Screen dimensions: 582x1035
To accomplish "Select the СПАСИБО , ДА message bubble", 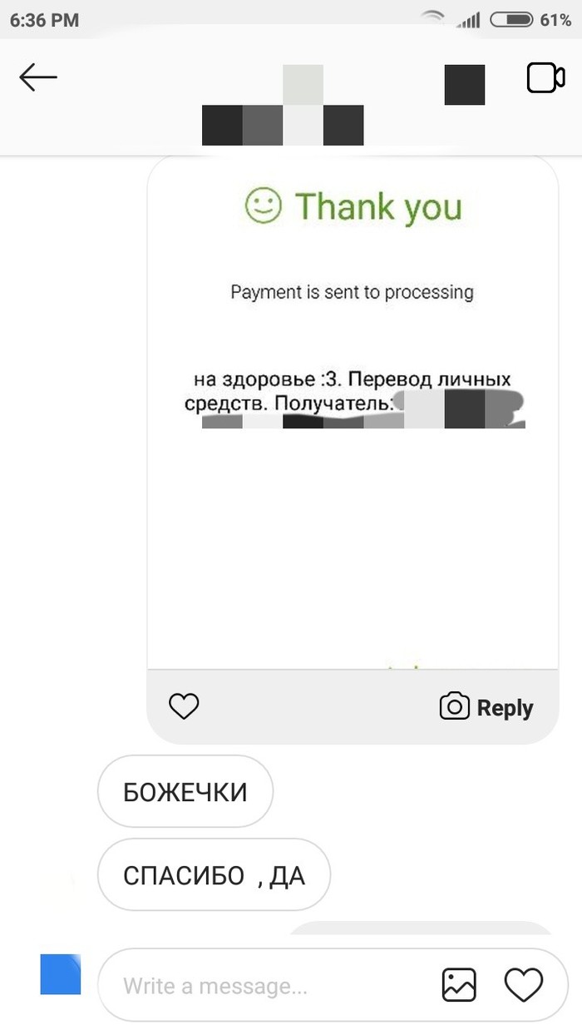I will click(215, 875).
